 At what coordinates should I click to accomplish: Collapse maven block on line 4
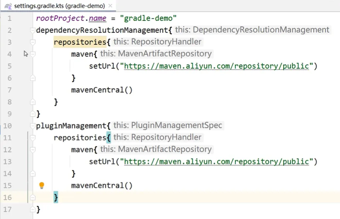pyautogui.click(x=32, y=54)
